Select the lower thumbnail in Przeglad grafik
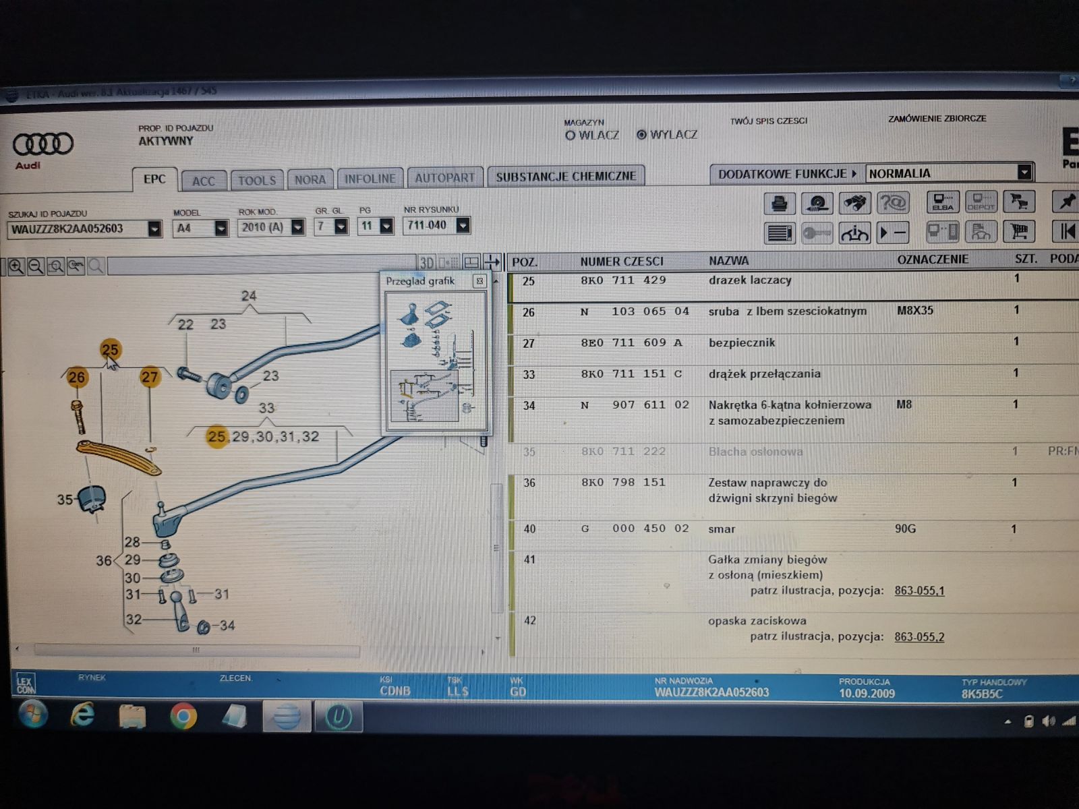The width and height of the screenshot is (1079, 809). click(x=426, y=396)
